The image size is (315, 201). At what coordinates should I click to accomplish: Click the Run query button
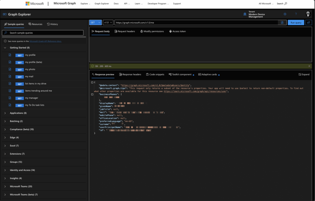[x=295, y=22]
